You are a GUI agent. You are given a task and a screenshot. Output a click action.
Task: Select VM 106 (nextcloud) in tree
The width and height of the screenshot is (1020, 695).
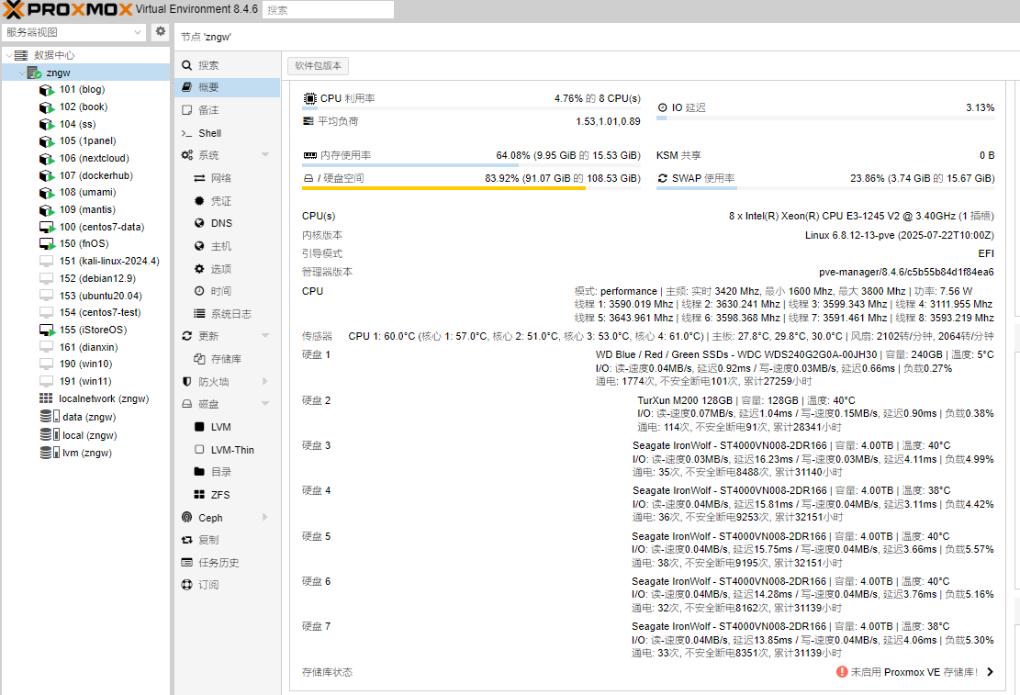[94, 158]
